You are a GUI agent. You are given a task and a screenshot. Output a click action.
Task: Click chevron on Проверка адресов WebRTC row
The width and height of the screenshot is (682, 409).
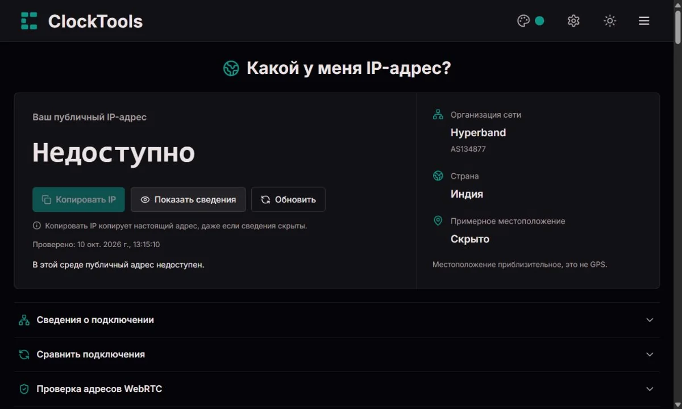coord(650,389)
